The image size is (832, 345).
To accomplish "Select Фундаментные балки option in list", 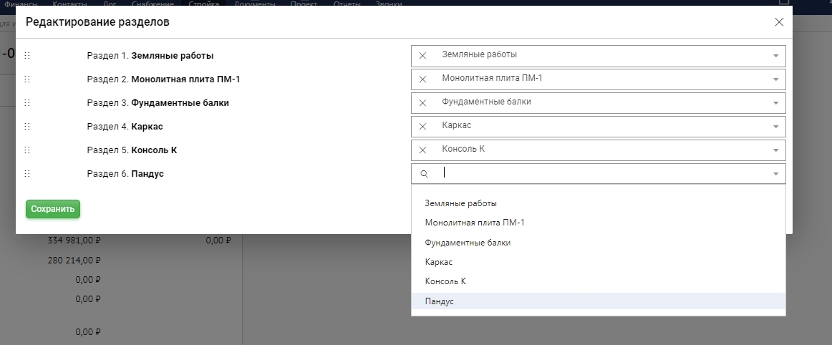I will click(x=468, y=243).
